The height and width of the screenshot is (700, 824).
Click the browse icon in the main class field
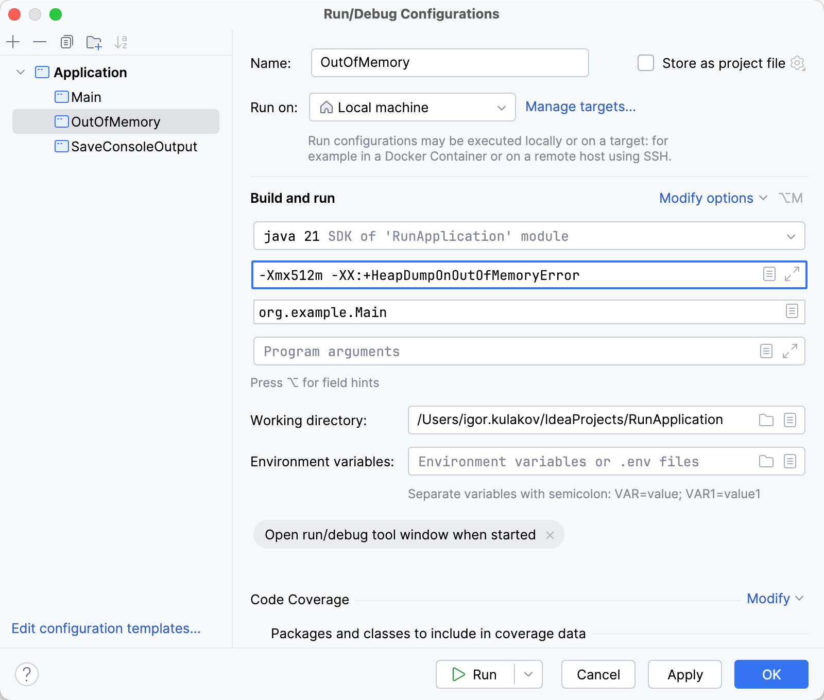click(x=792, y=311)
